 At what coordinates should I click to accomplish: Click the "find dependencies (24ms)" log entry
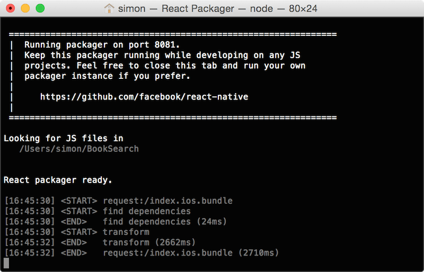154,222
